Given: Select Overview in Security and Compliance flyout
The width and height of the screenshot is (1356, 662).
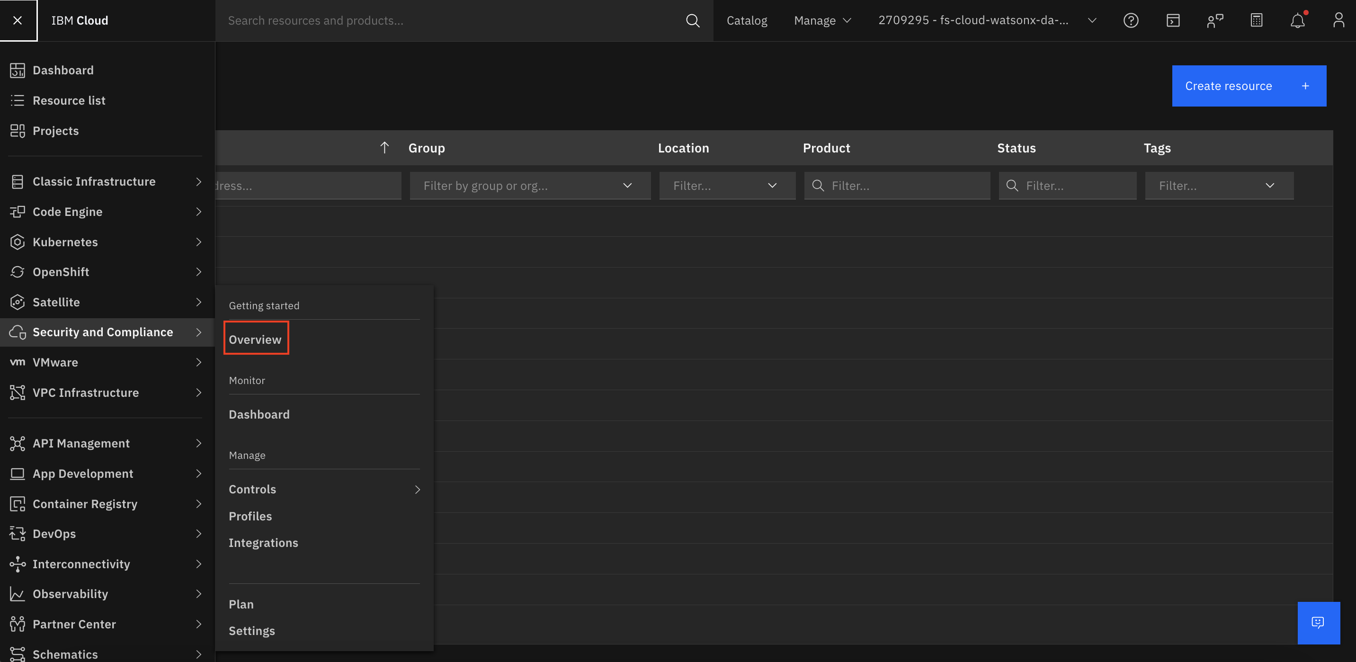Looking at the screenshot, I should pos(255,340).
